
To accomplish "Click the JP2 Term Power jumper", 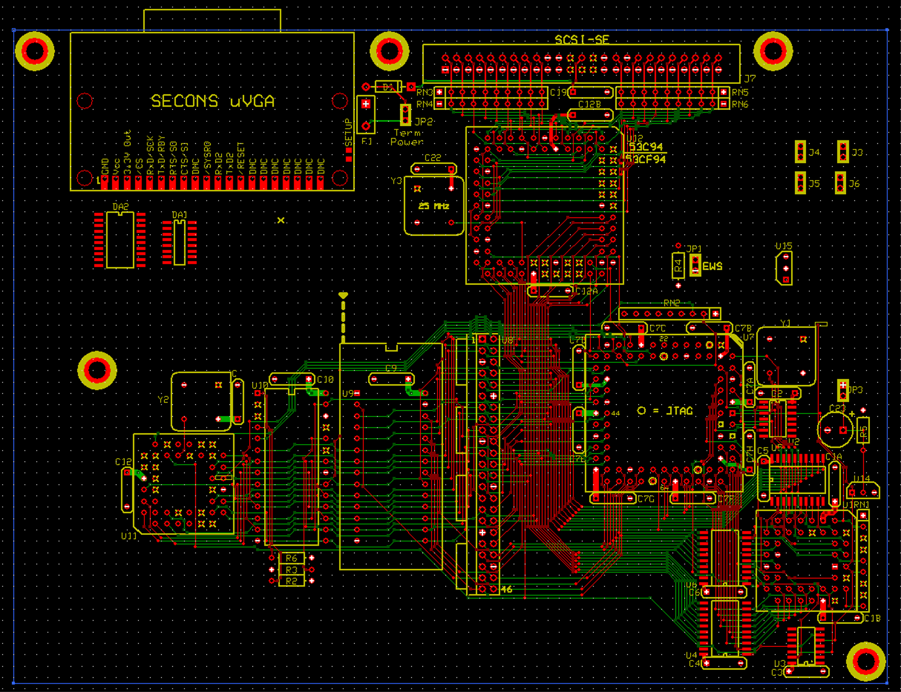I will (x=405, y=115).
